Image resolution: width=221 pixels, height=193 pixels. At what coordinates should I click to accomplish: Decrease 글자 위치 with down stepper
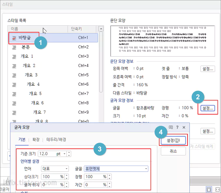coord(67,186)
